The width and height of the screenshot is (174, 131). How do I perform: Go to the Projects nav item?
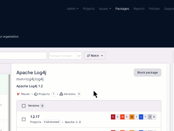pos(89,9)
